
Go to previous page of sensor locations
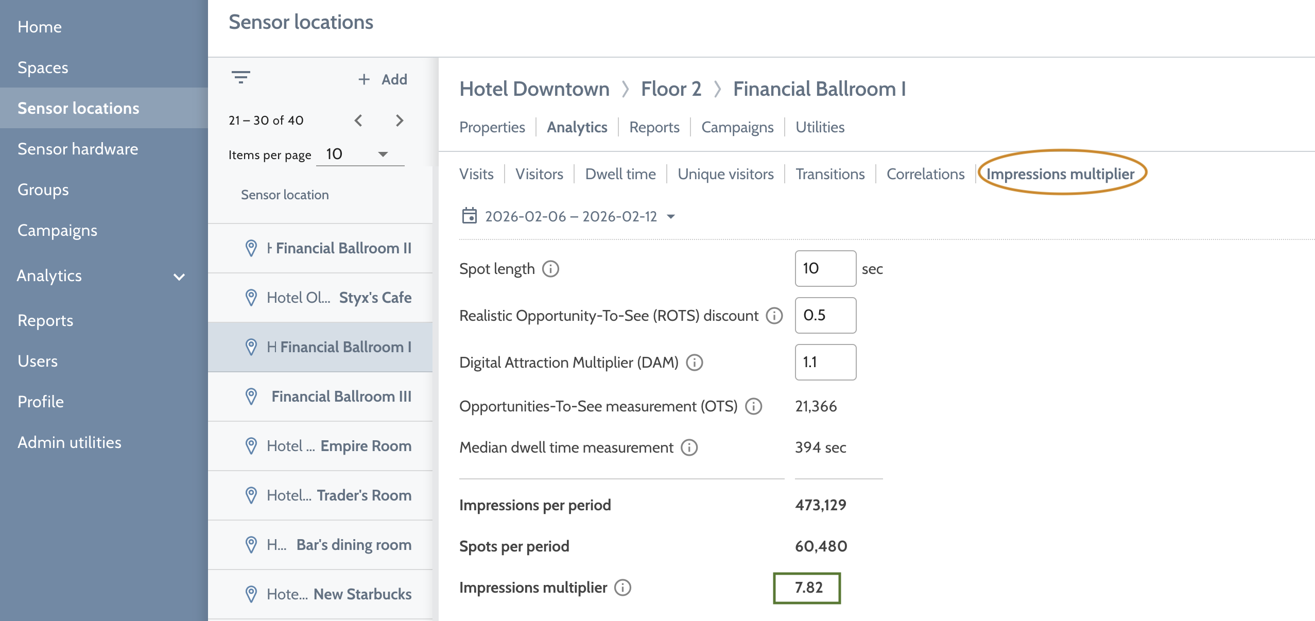click(x=358, y=120)
